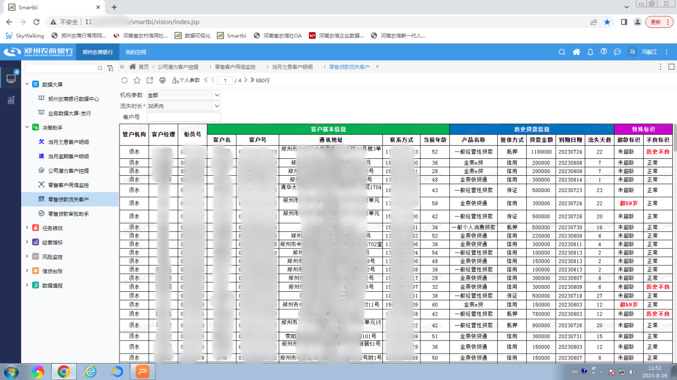
Task: Click the star favorite icon in report toolbar
Action: [x=137, y=80]
